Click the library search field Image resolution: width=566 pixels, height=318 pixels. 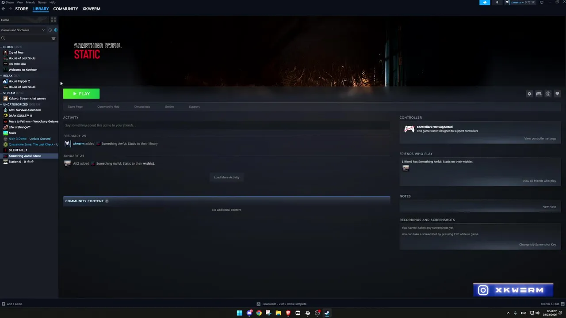(x=25, y=38)
